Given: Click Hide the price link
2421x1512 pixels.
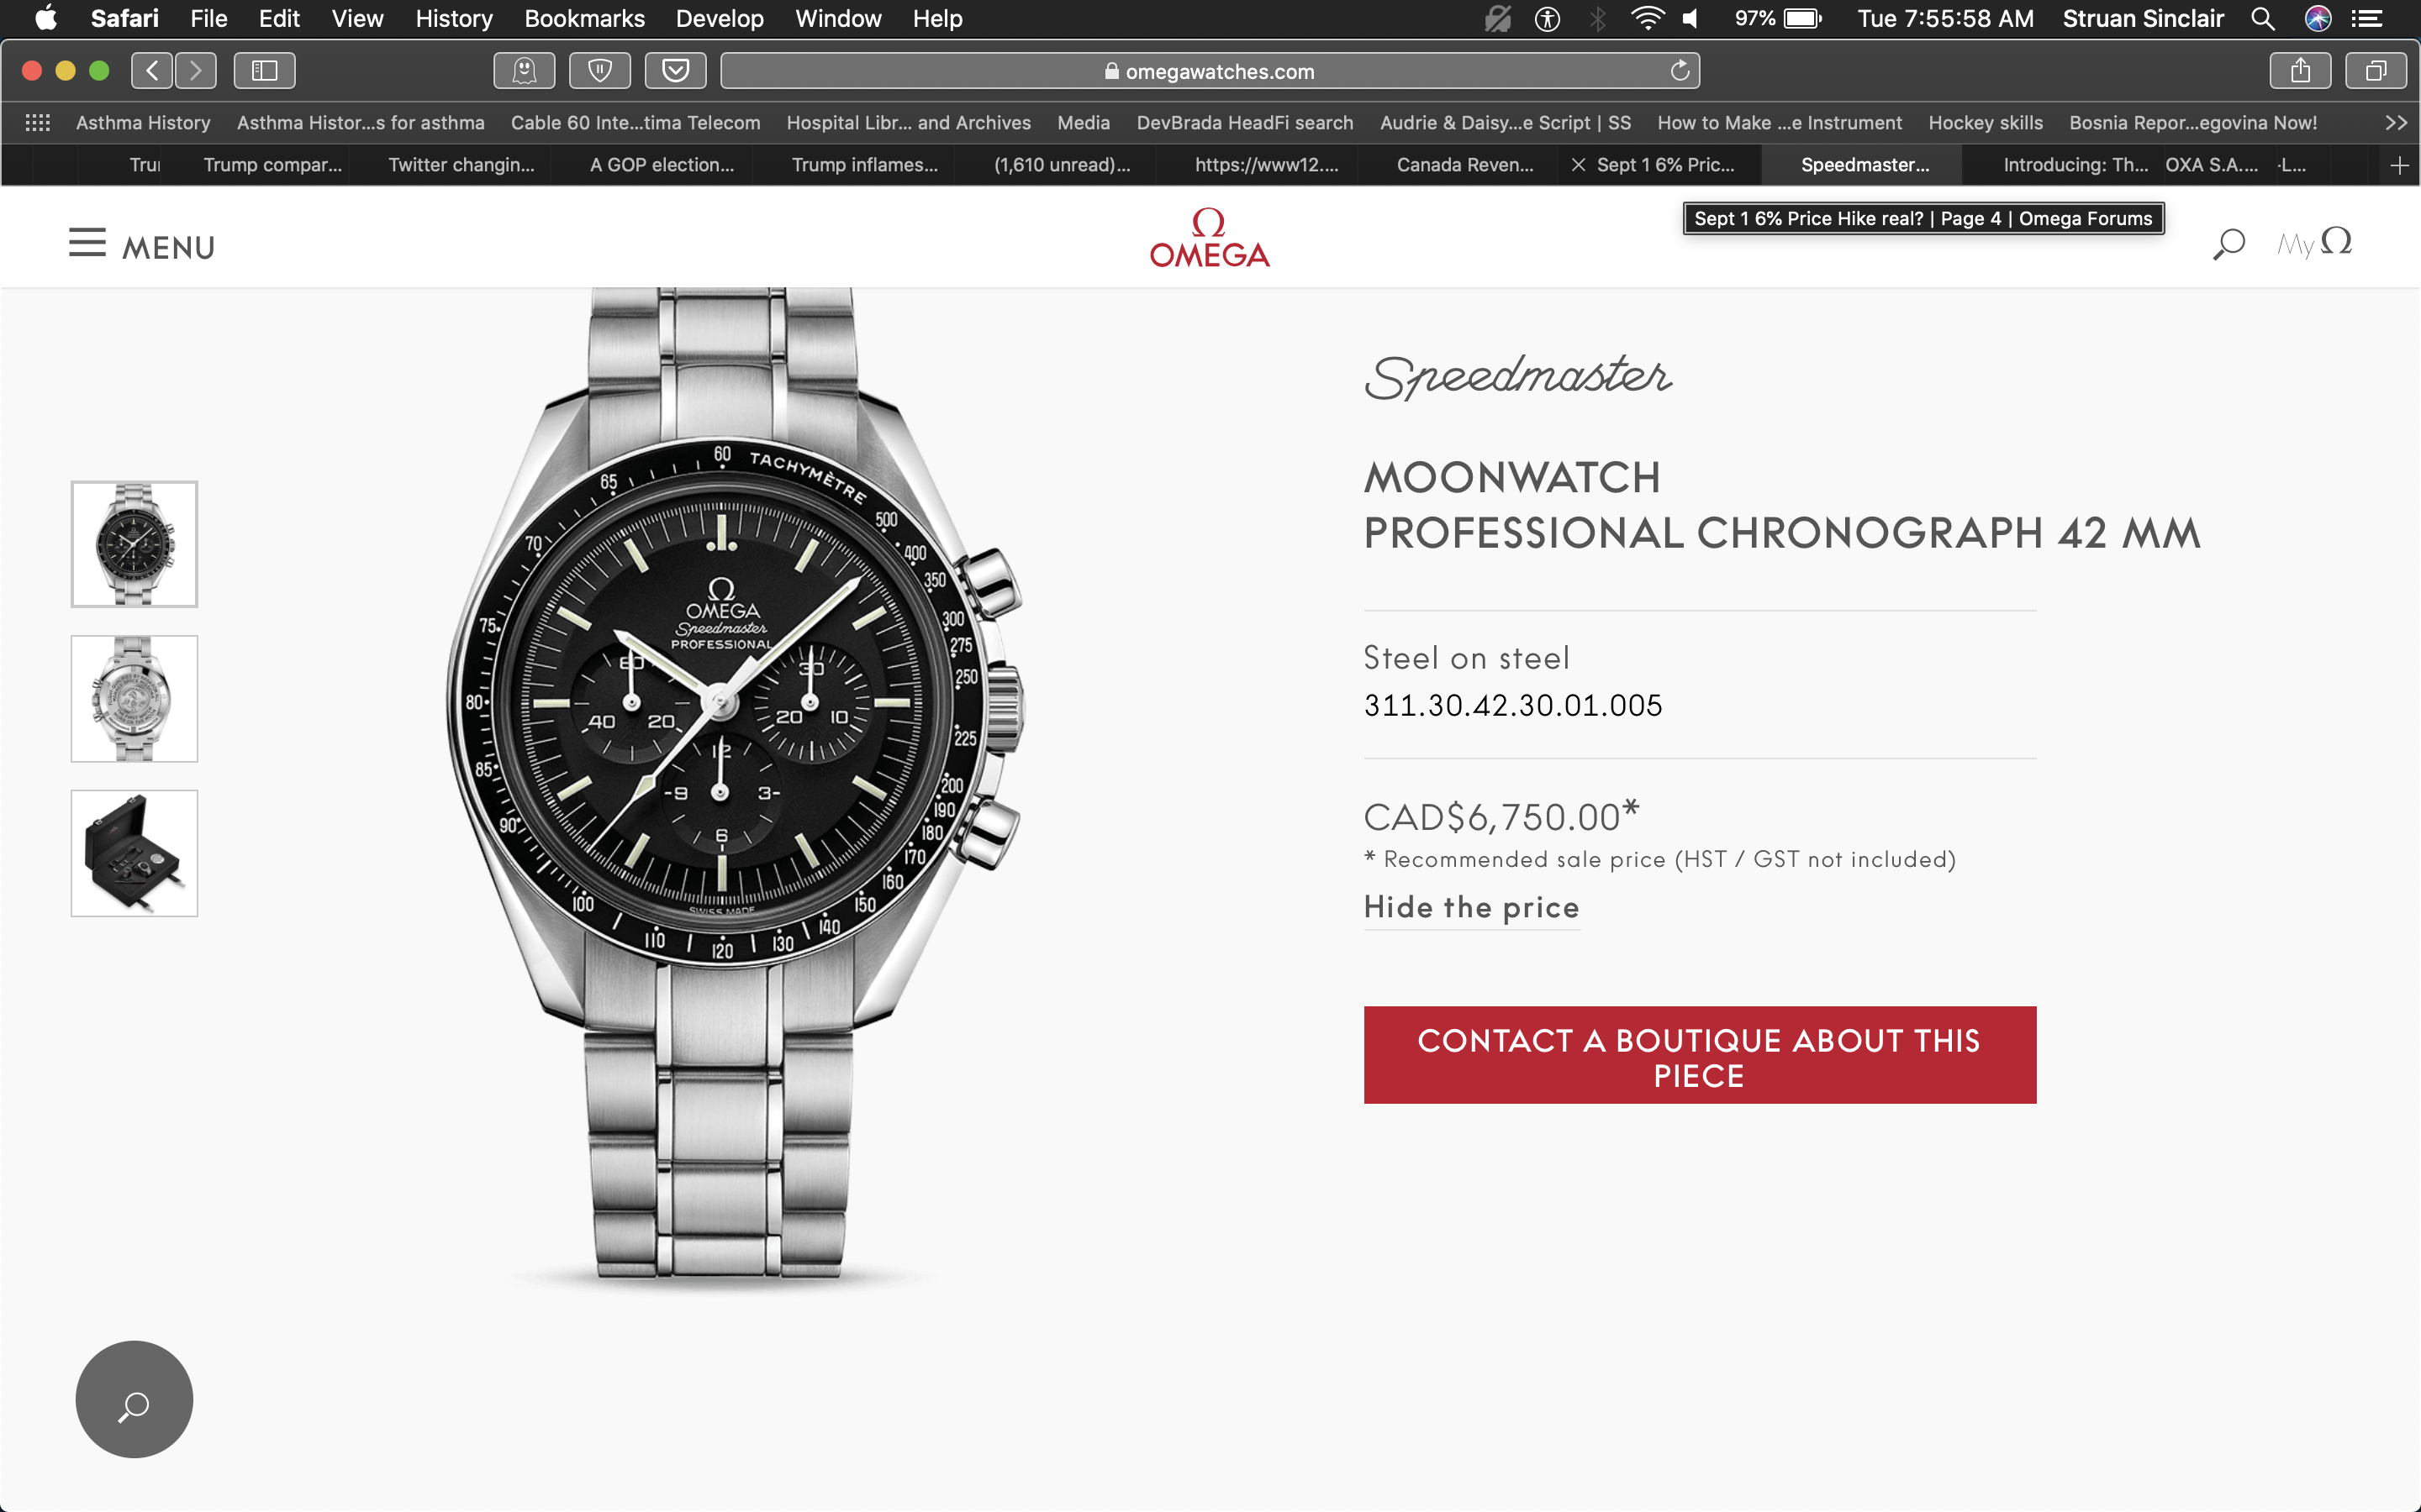Looking at the screenshot, I should point(1470,908).
